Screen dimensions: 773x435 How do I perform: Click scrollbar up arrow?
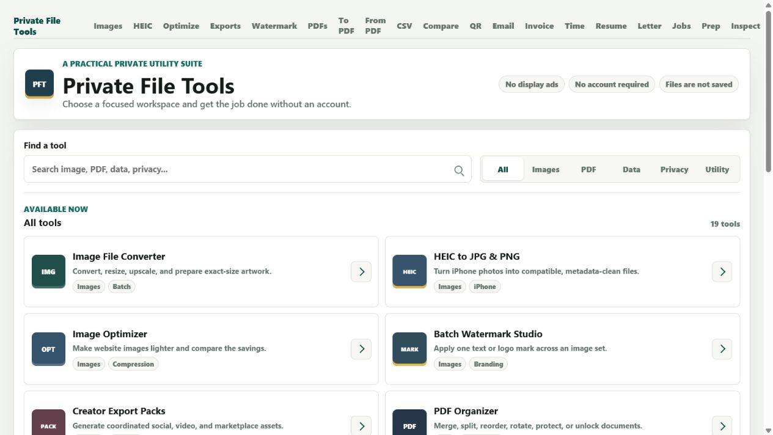pyautogui.click(x=768, y=5)
